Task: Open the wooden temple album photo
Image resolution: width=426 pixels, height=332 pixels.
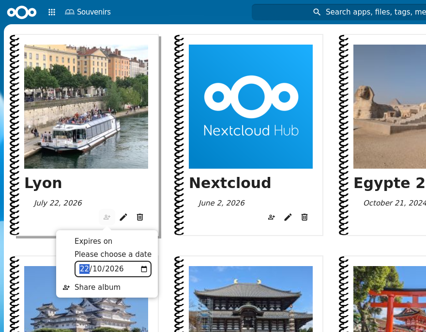Action: coord(251,299)
